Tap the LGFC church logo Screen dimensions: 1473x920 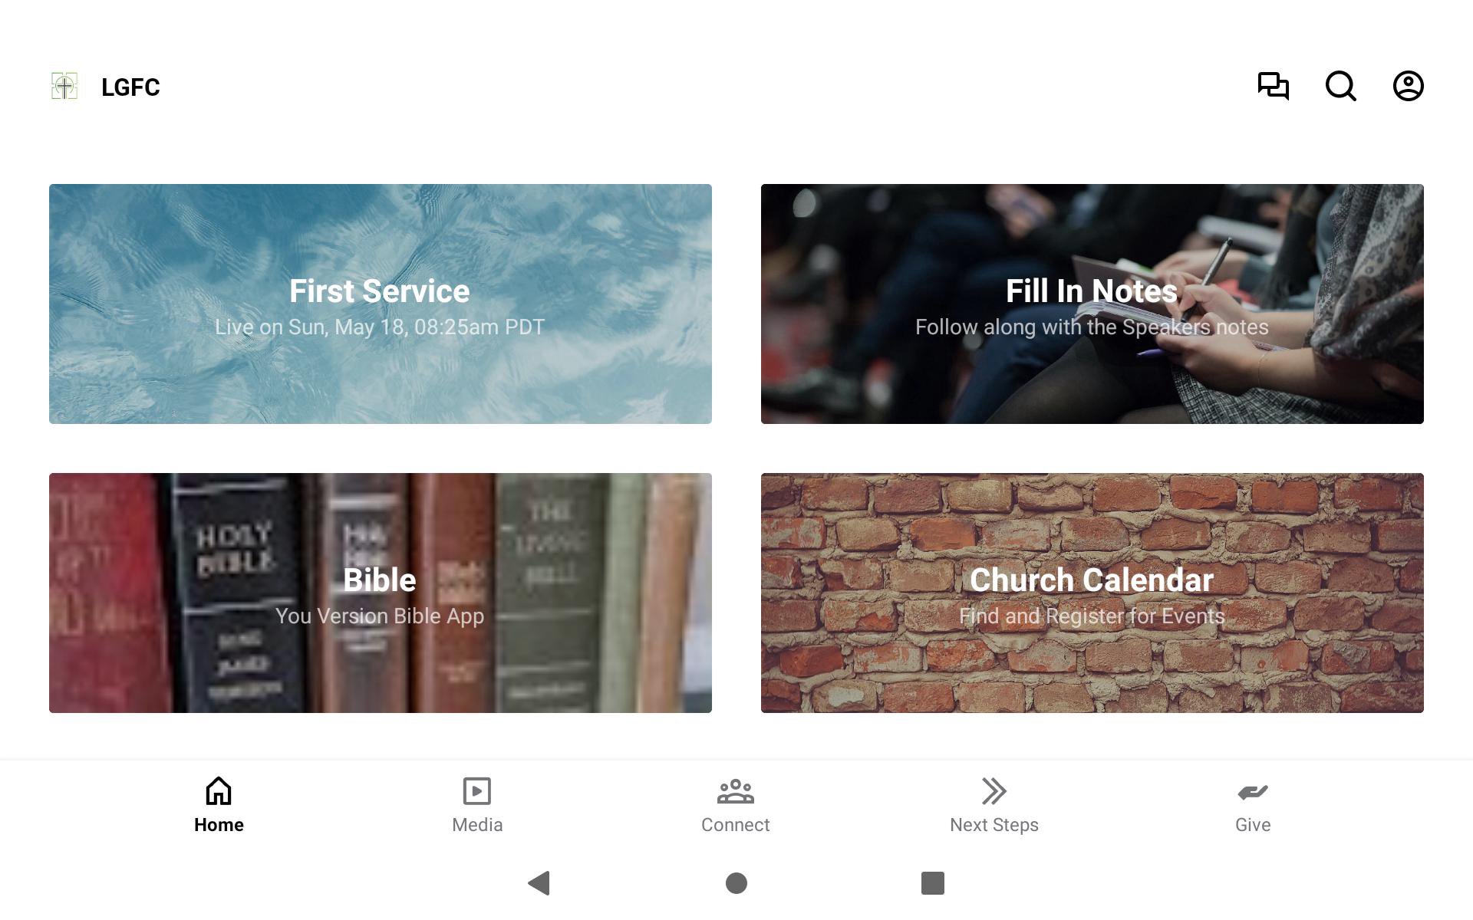[64, 86]
